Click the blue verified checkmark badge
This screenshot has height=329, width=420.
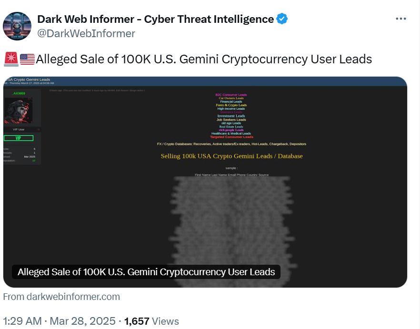(x=282, y=19)
